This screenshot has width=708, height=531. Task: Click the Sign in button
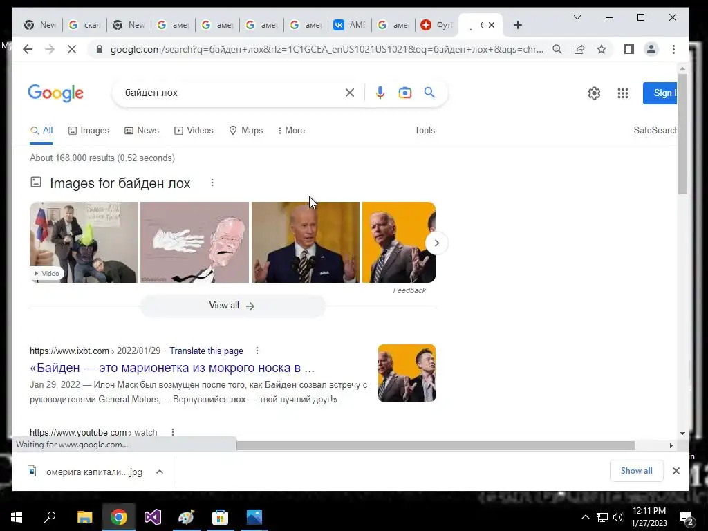[x=660, y=93]
